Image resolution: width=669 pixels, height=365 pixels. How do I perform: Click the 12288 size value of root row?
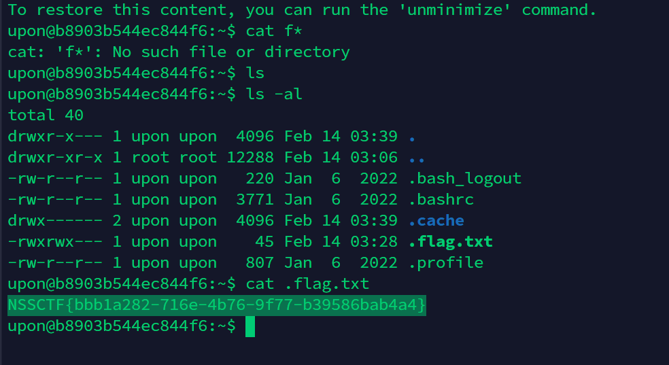(250, 157)
